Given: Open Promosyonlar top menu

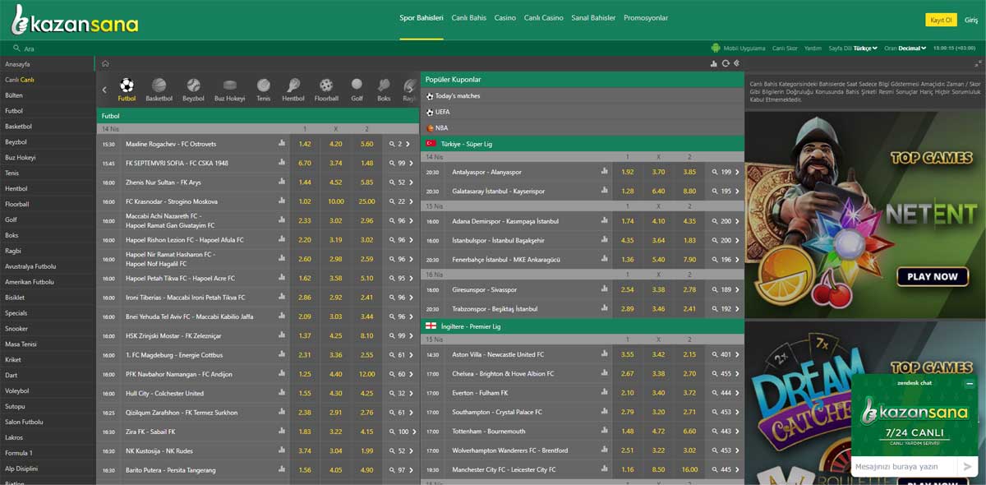Looking at the screenshot, I should [x=646, y=18].
